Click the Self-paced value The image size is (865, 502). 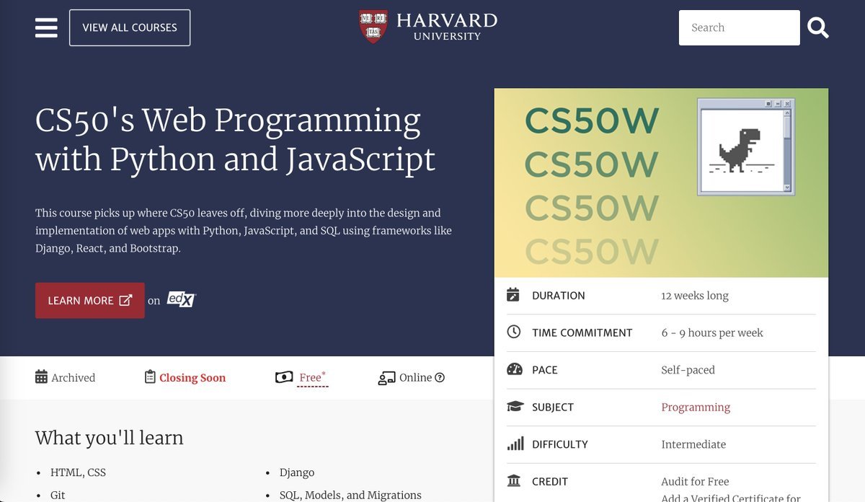click(688, 370)
